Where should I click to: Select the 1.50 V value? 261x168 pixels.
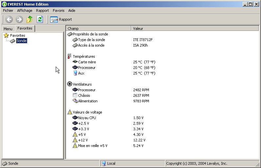(x=138, y=118)
